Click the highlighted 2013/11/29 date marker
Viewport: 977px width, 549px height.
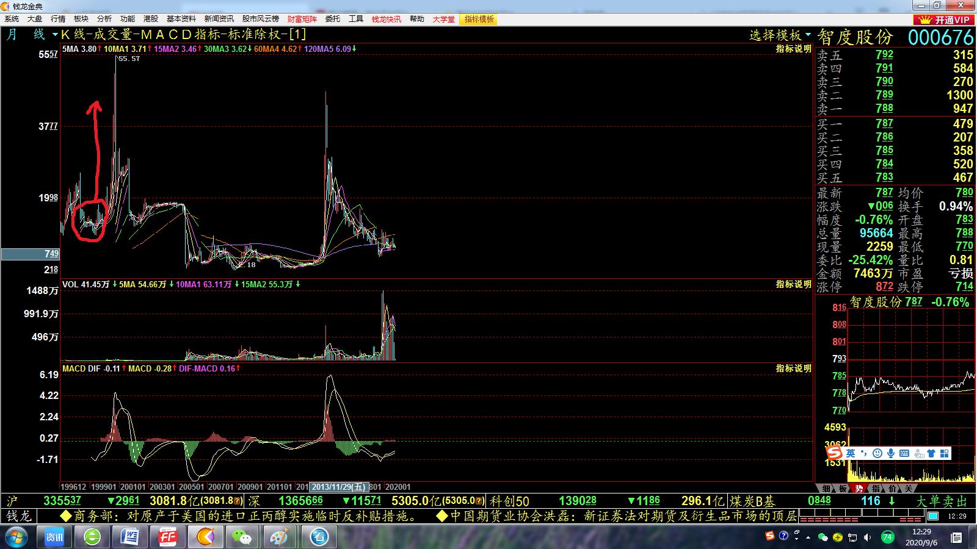pos(339,487)
